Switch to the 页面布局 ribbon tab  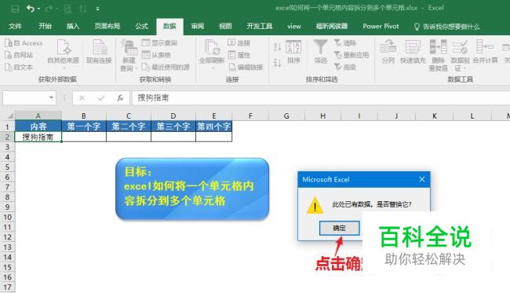tap(107, 27)
